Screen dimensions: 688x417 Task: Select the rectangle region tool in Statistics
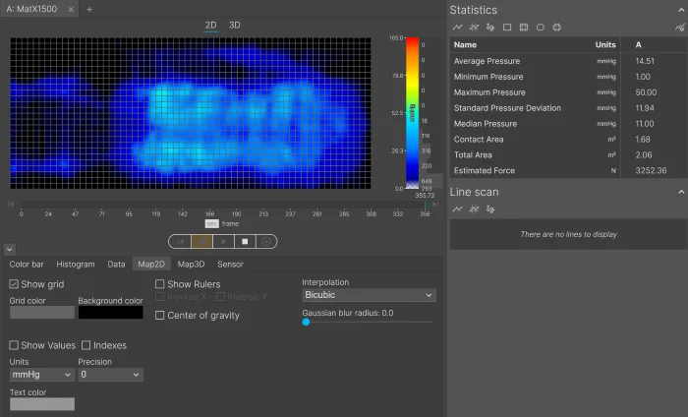pos(507,28)
